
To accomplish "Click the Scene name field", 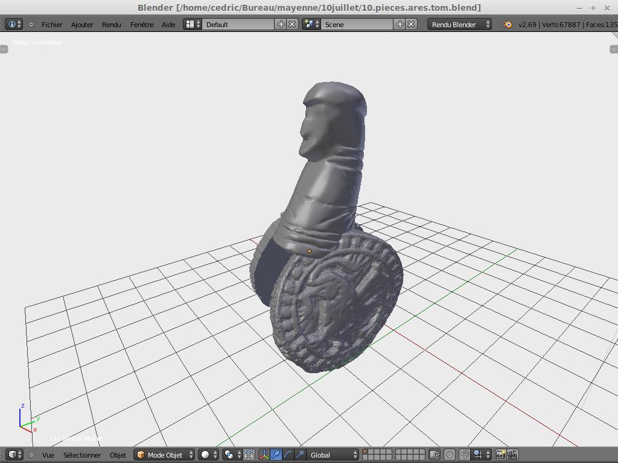I will pyautogui.click(x=357, y=25).
